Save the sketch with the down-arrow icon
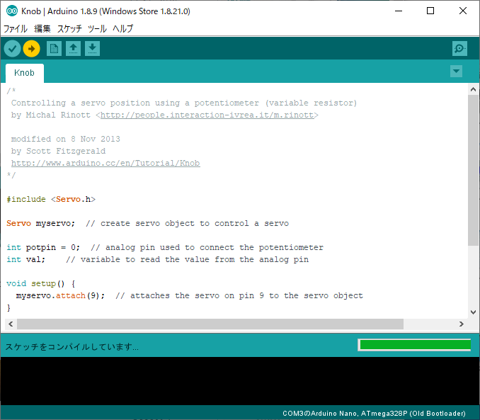480x420 pixels. pyautogui.click(x=92, y=49)
